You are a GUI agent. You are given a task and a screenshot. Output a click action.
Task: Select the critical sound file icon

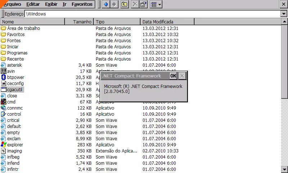pos(3,120)
